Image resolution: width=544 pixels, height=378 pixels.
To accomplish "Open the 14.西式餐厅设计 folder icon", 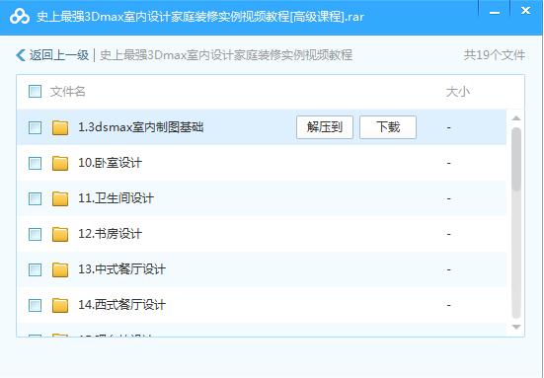I will [60, 305].
